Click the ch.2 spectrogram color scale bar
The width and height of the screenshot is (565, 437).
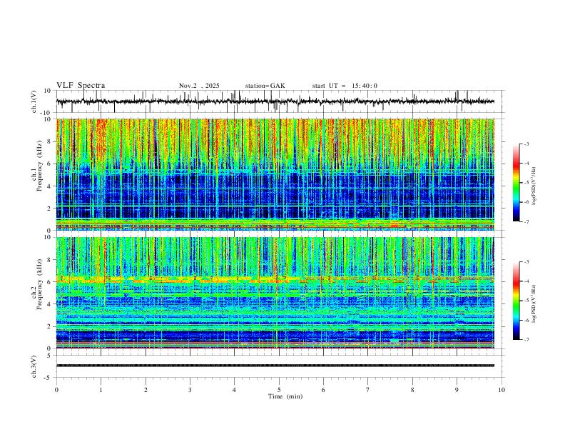click(516, 301)
